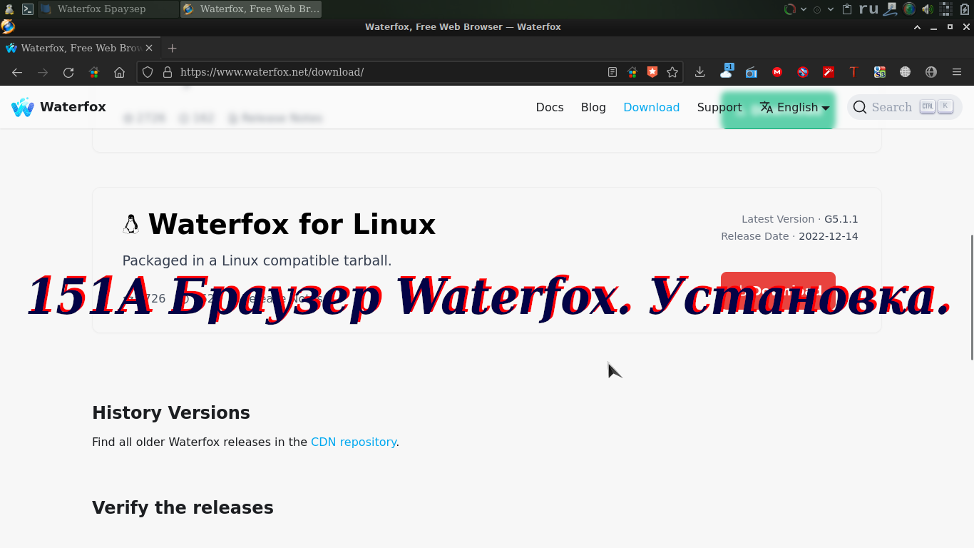974x548 pixels.
Task: Toggle Reader View icon in address bar
Action: click(612, 72)
